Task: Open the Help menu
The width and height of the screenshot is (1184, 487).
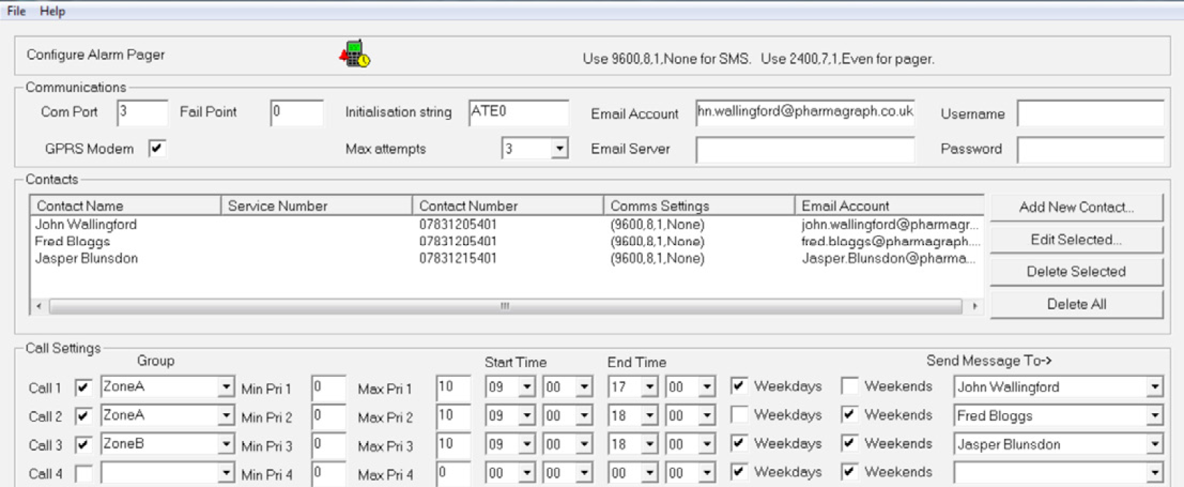Action: 52,11
